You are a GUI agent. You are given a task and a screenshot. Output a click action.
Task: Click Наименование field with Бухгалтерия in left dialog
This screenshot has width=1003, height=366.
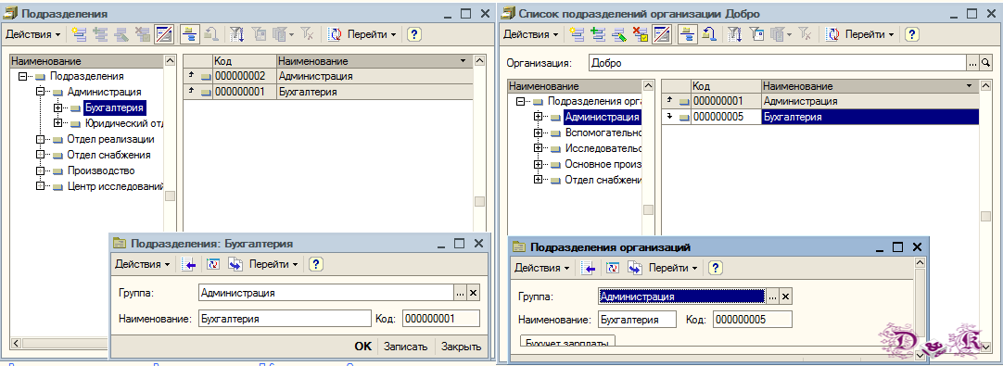[285, 318]
